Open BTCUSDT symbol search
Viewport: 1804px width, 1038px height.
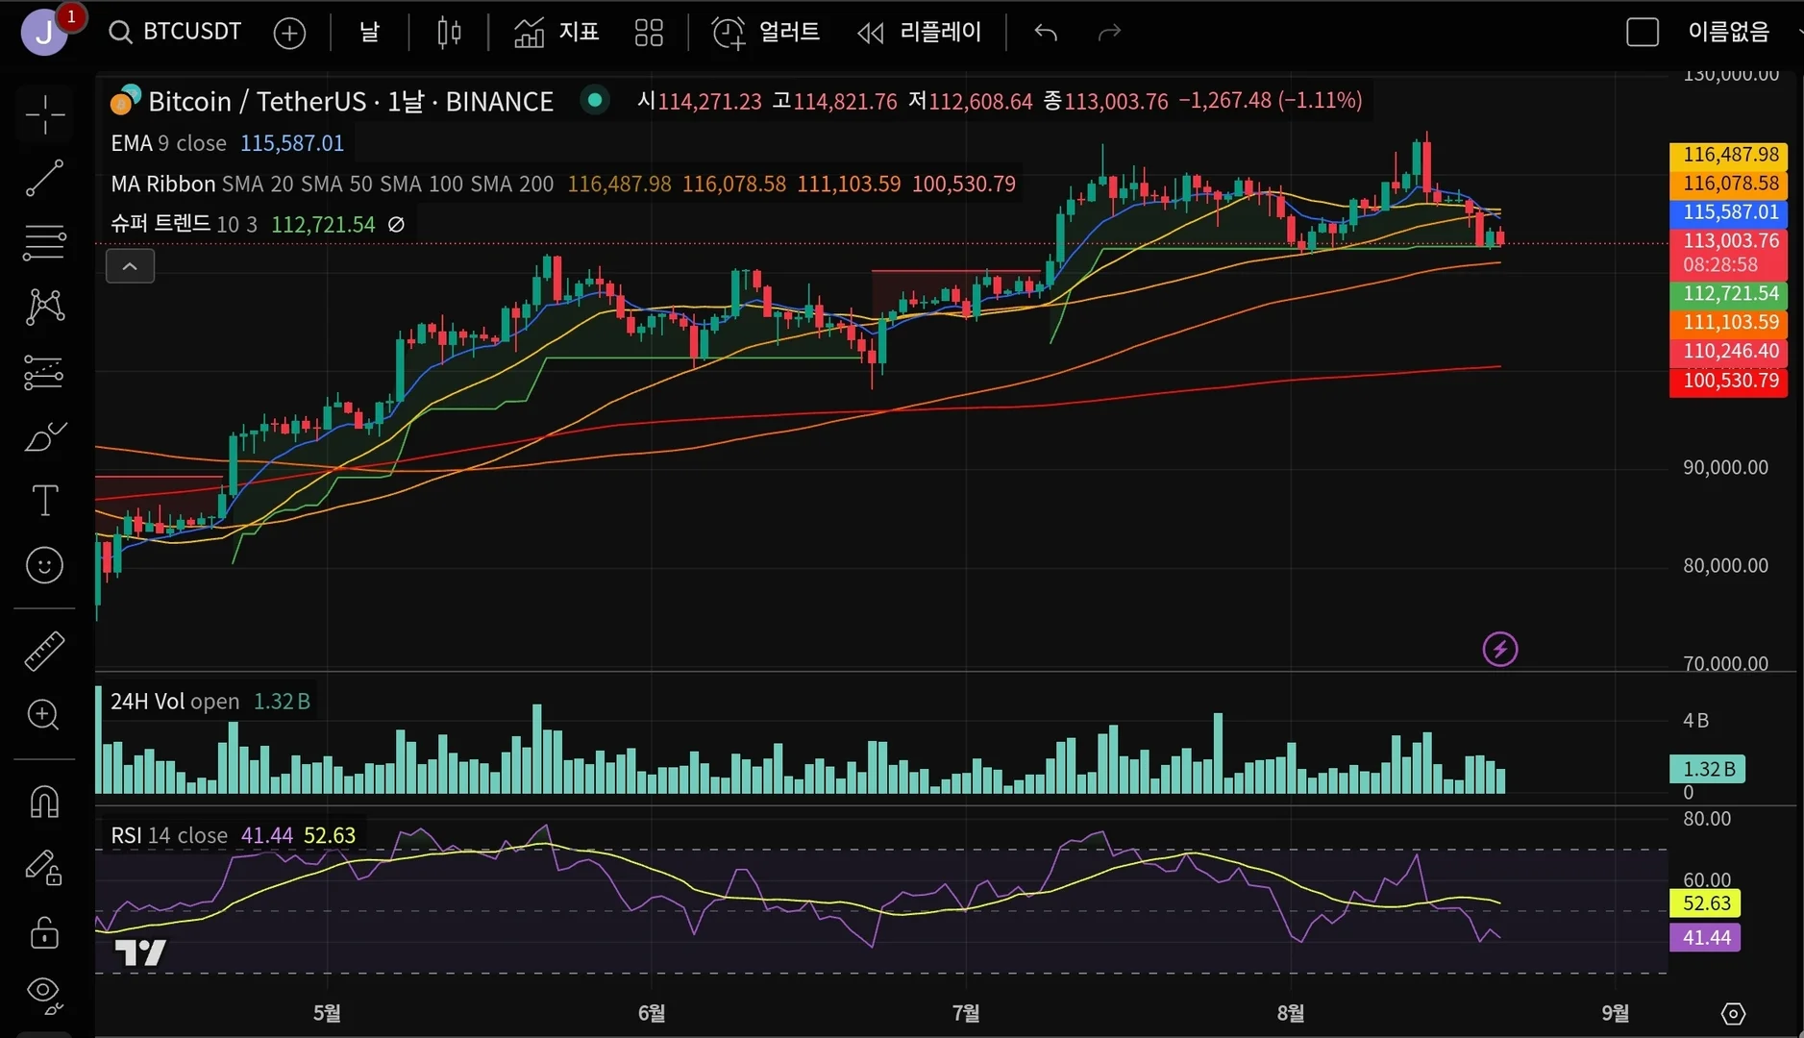tap(175, 32)
